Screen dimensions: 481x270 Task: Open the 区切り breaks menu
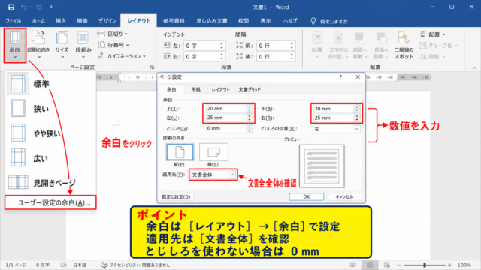(112, 34)
